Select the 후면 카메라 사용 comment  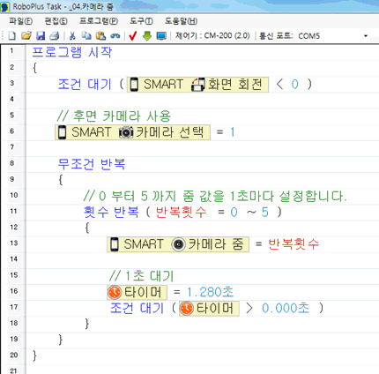[x=114, y=116]
